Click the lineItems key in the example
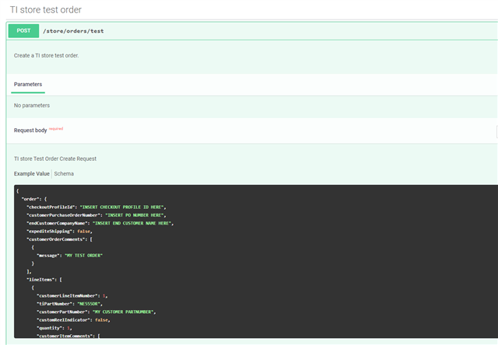The width and height of the screenshot is (498, 345). click(42, 279)
